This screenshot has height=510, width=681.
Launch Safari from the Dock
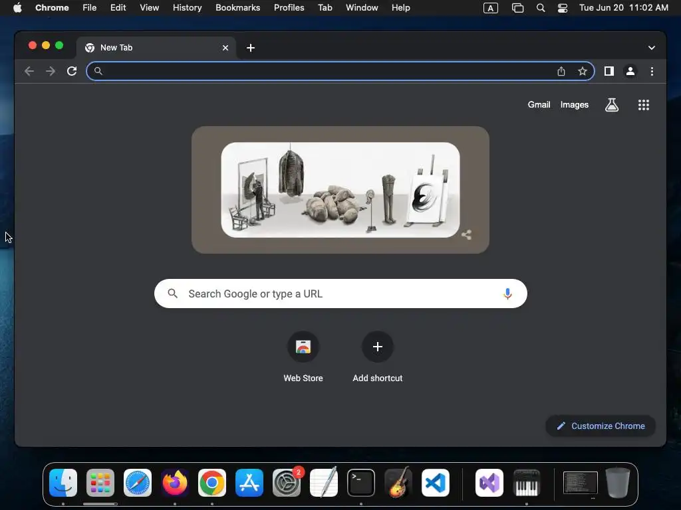coord(138,483)
